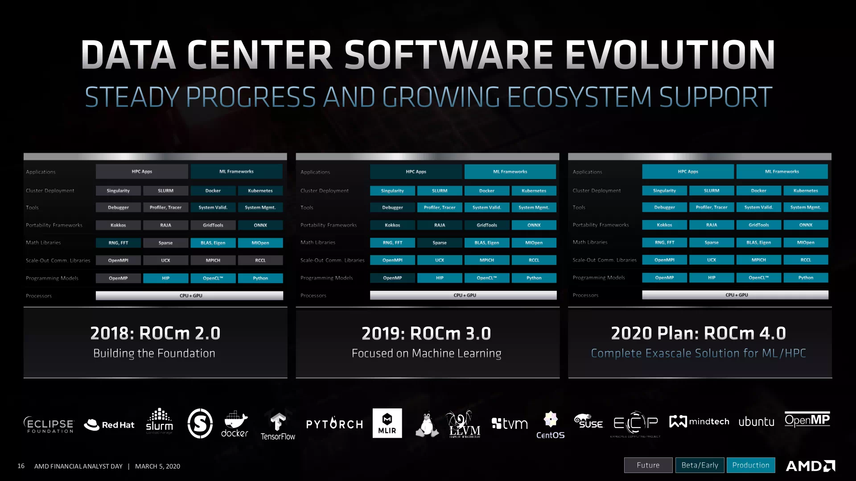This screenshot has width=856, height=481.
Task: Click the MLIR logo
Action: [x=387, y=423]
